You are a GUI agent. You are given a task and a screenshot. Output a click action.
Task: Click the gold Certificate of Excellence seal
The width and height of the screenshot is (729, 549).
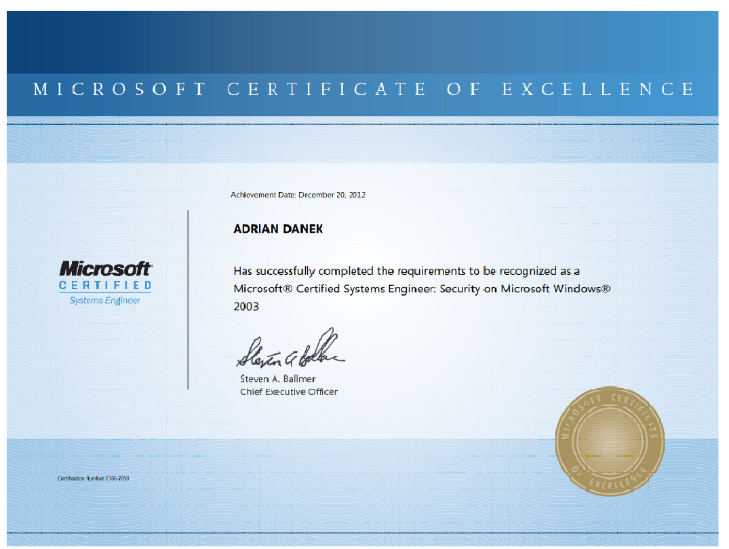(x=609, y=441)
